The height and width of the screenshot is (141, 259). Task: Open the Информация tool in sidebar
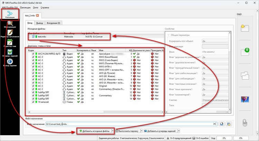(10, 24)
